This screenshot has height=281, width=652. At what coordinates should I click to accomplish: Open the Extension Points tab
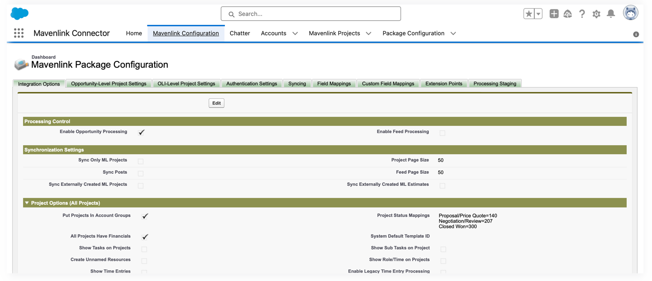(444, 83)
